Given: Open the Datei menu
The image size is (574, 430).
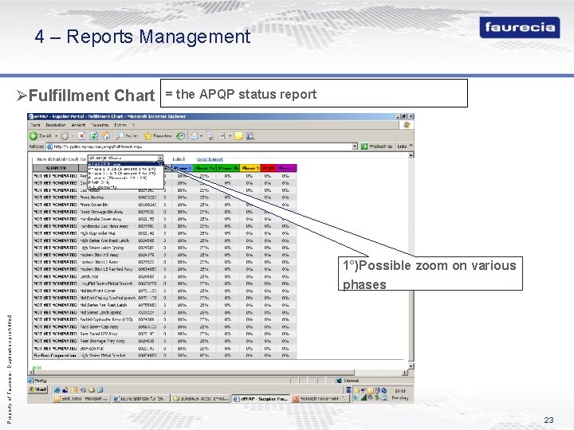Looking at the screenshot, I should coord(36,125).
